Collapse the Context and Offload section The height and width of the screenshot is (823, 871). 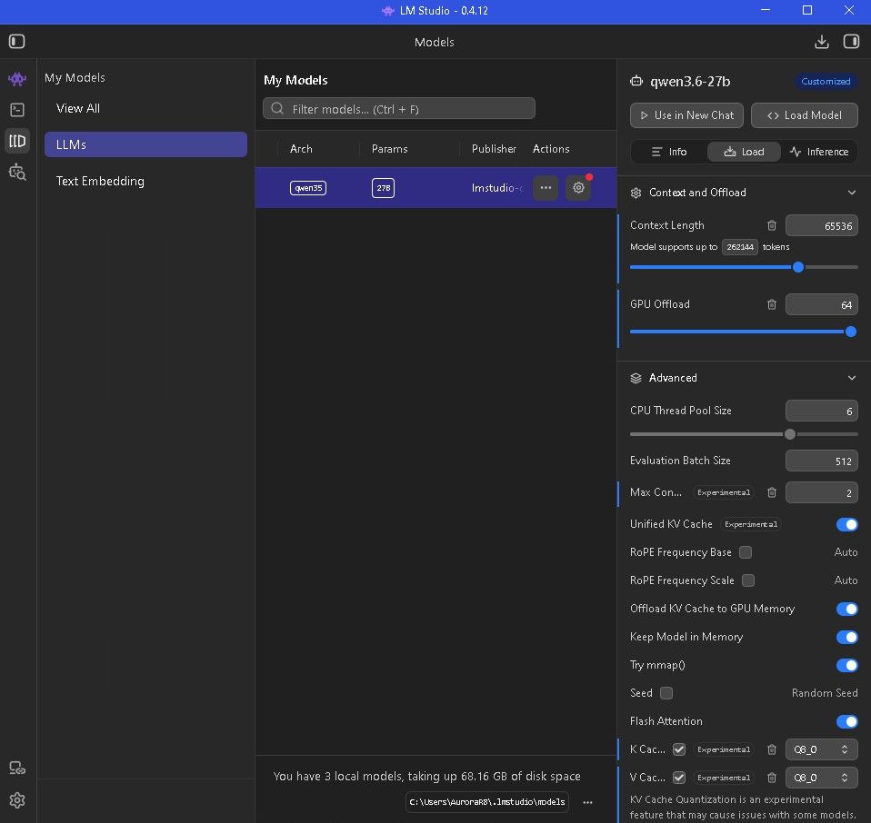pyautogui.click(x=851, y=193)
